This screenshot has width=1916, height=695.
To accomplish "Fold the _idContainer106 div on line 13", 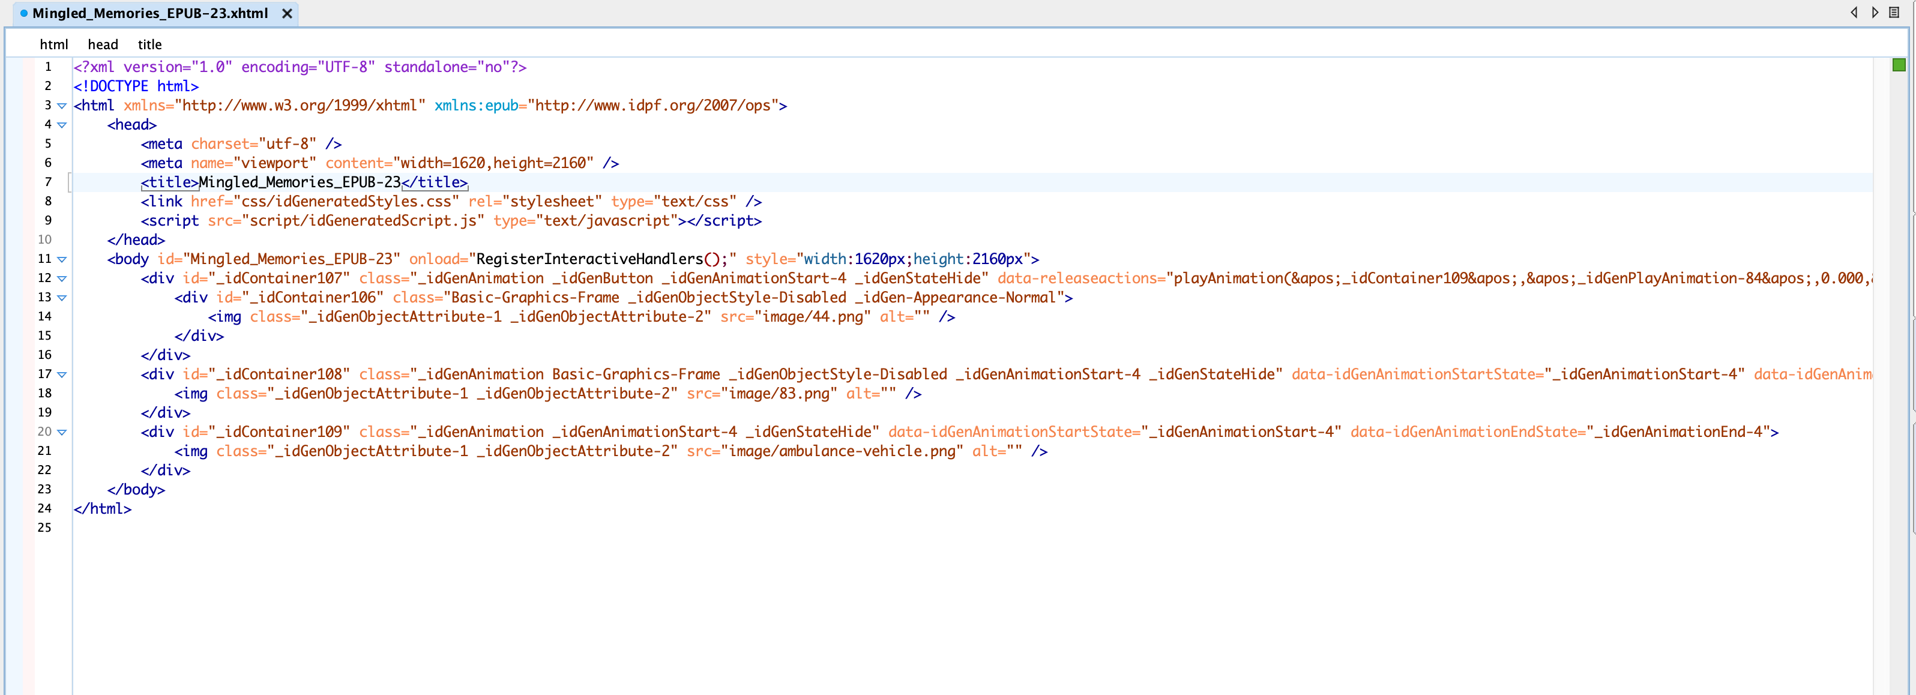I will click(x=62, y=297).
